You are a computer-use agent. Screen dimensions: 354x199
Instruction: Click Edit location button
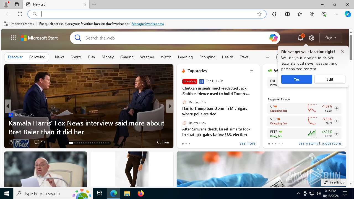coord(330,79)
